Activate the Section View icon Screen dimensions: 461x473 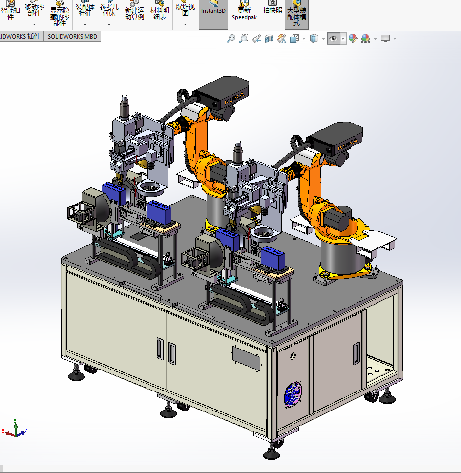(x=269, y=39)
